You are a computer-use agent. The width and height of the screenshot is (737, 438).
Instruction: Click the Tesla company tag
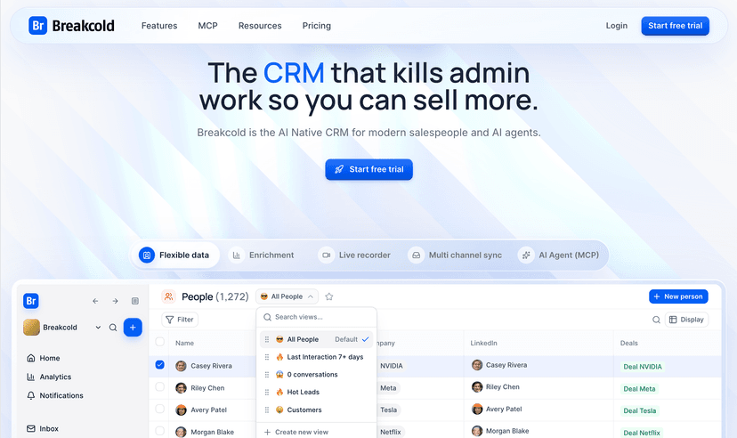click(388, 410)
